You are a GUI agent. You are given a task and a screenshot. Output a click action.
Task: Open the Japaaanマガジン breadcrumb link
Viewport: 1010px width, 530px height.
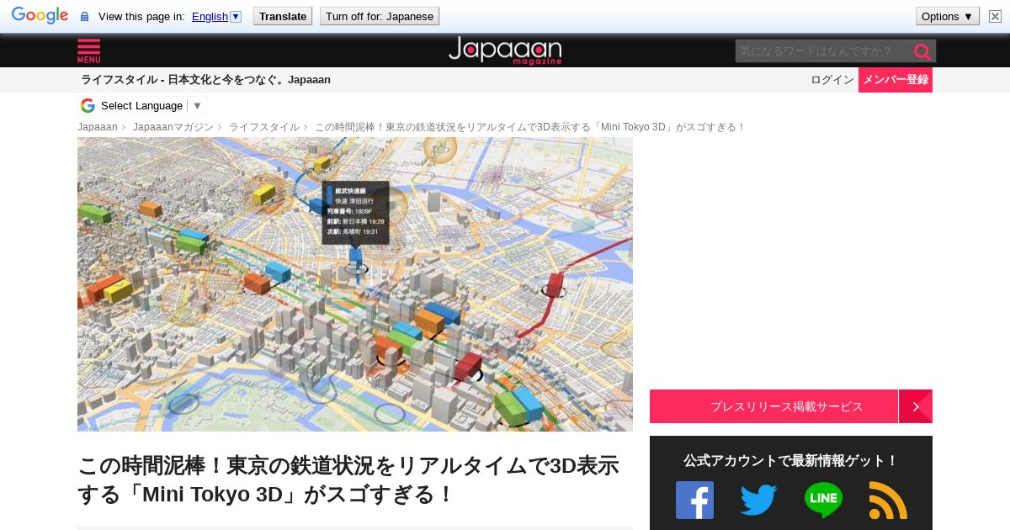(x=173, y=127)
